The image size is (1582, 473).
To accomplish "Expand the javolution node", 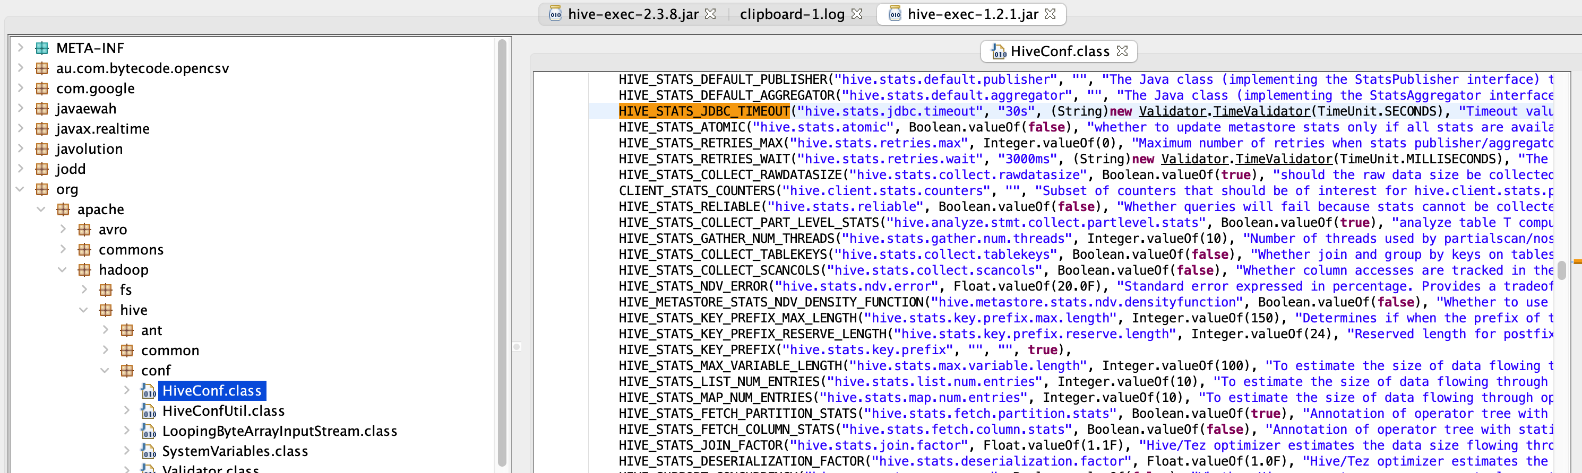I will 20,149.
